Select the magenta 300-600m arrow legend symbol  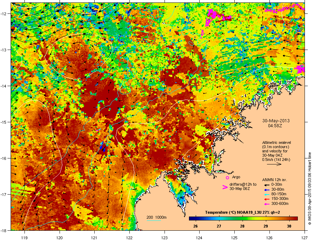266,204
